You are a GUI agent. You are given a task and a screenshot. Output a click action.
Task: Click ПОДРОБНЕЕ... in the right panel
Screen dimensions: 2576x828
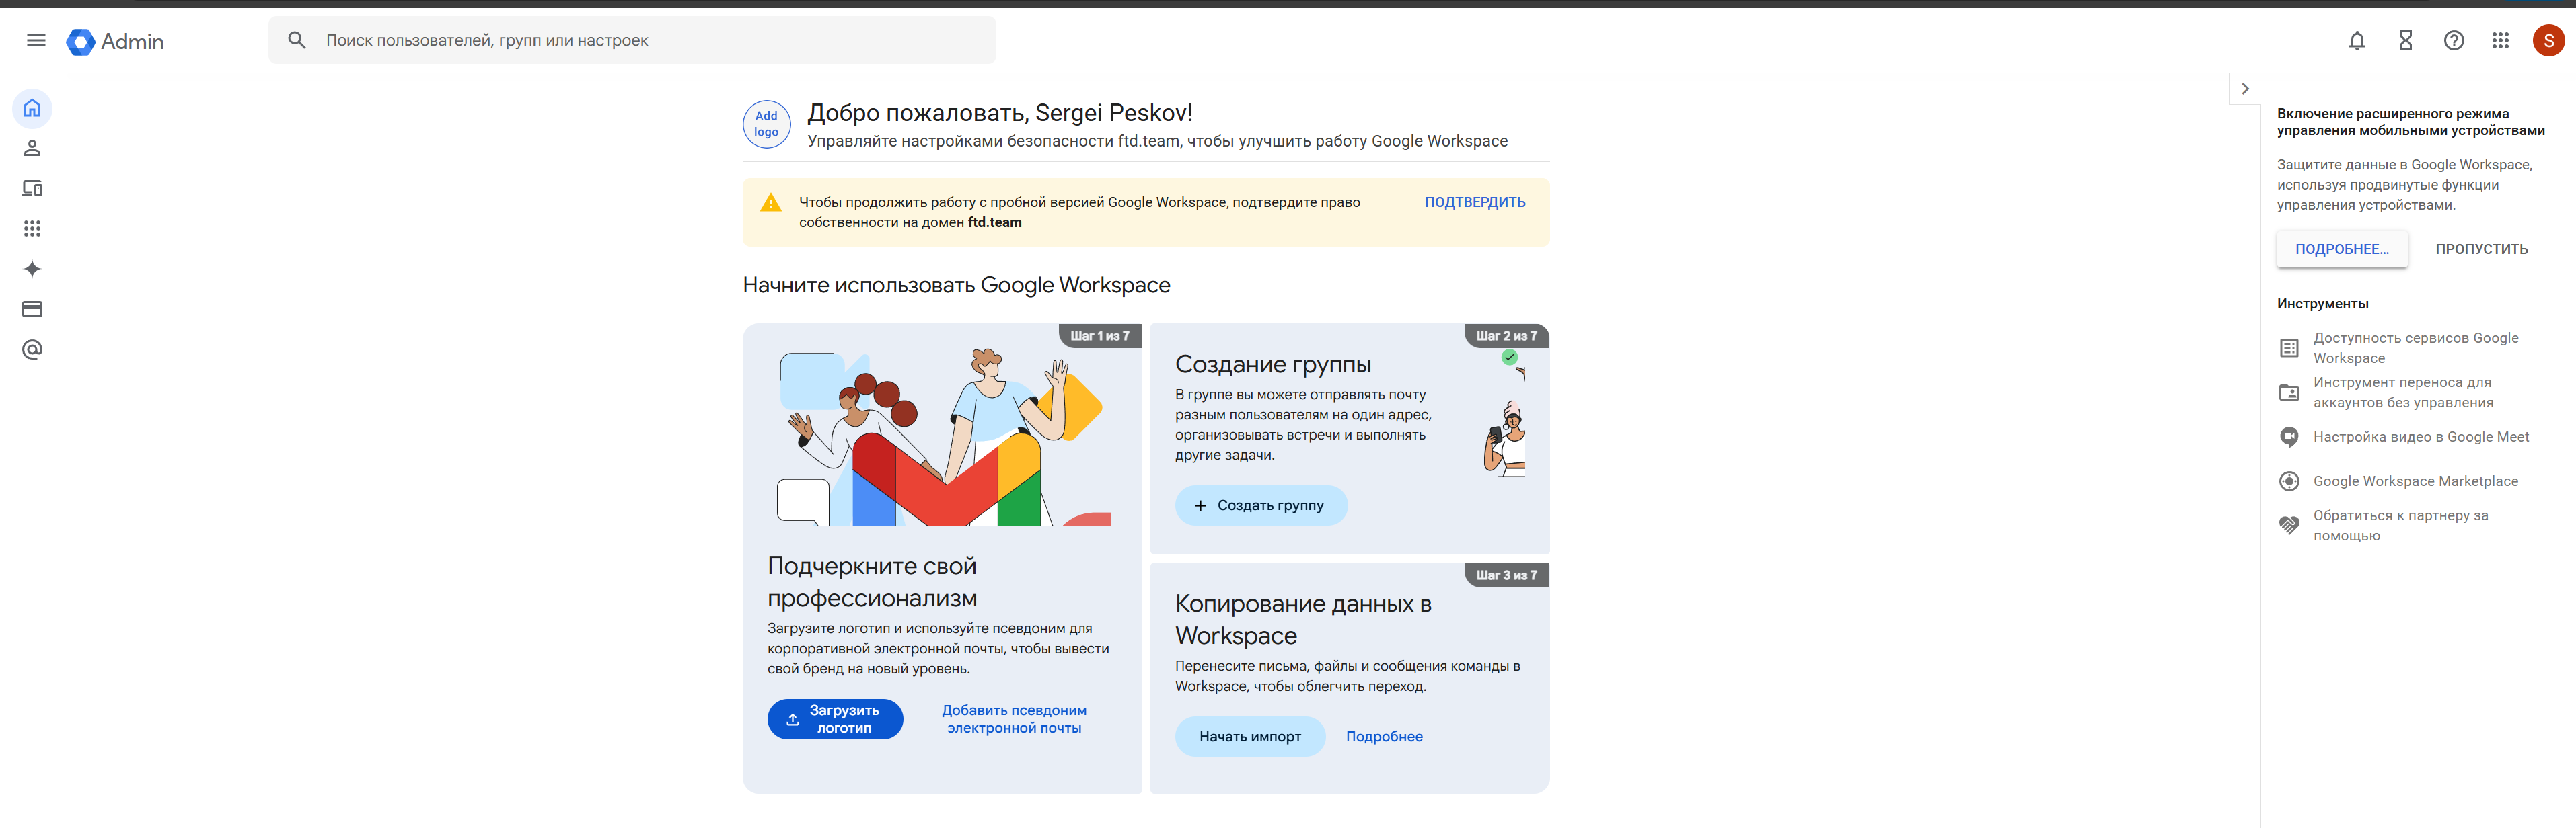(2341, 250)
